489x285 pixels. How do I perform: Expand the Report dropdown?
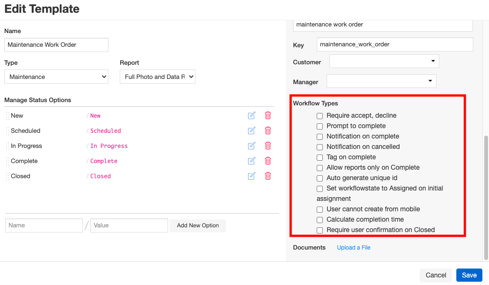click(x=157, y=77)
